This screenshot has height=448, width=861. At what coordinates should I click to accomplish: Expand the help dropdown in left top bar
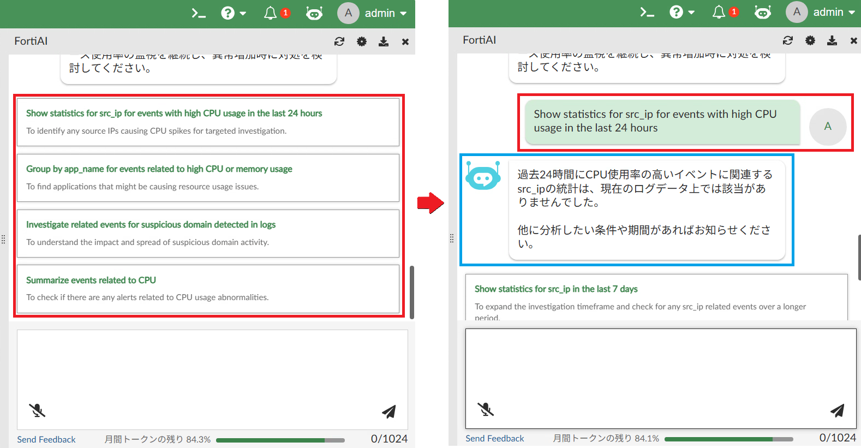tap(234, 13)
